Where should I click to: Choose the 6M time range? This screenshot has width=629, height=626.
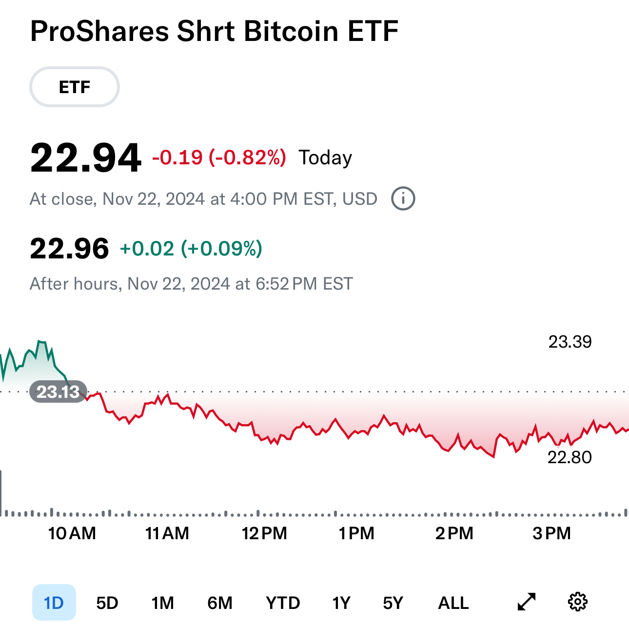point(220,603)
